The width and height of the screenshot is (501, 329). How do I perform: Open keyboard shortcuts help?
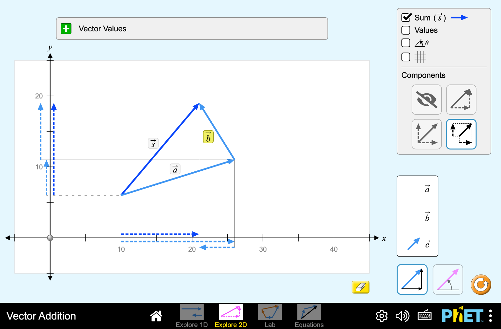point(425,316)
